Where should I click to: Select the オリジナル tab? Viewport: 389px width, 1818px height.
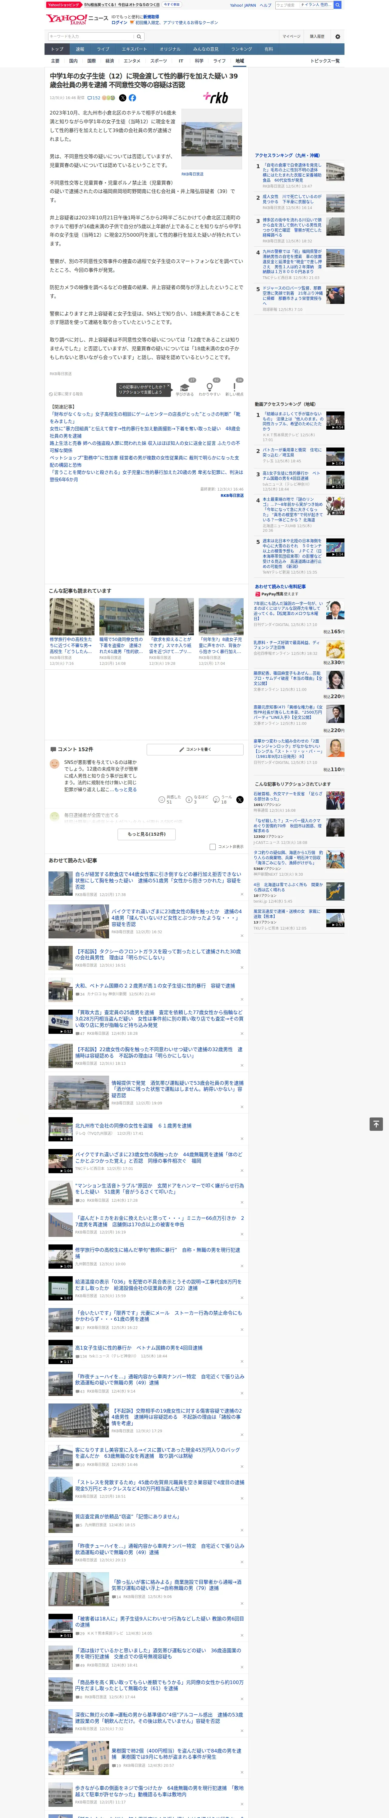coord(170,49)
